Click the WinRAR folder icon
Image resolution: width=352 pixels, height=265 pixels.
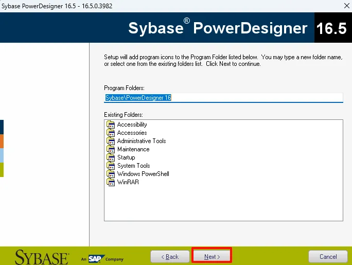[x=111, y=182]
